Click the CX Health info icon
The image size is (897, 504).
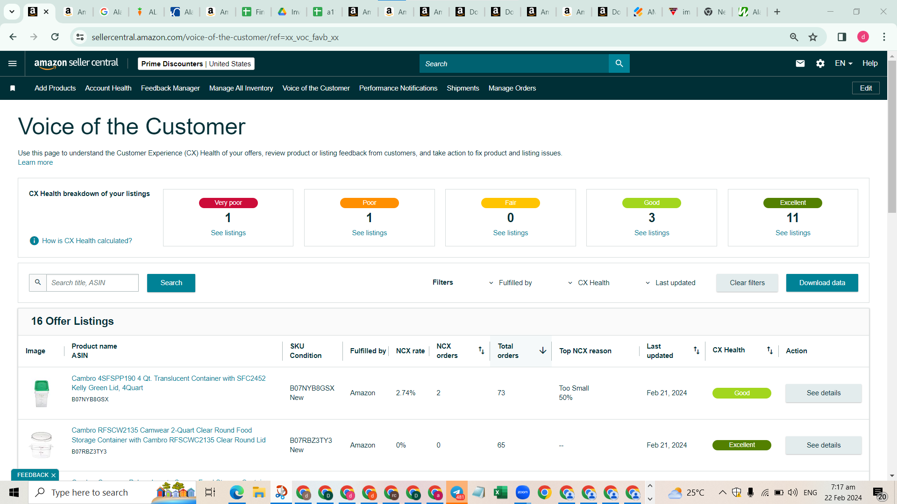tap(34, 241)
